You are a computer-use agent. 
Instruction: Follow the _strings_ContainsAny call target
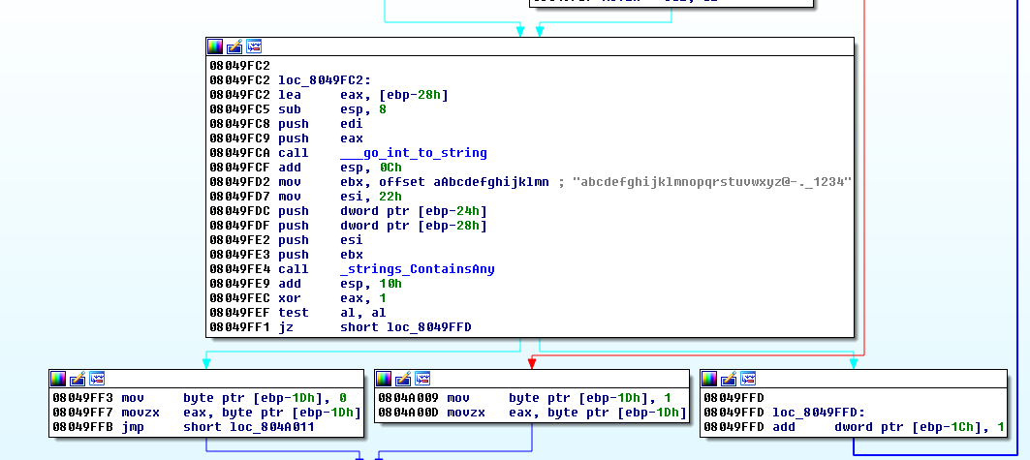click(x=418, y=269)
